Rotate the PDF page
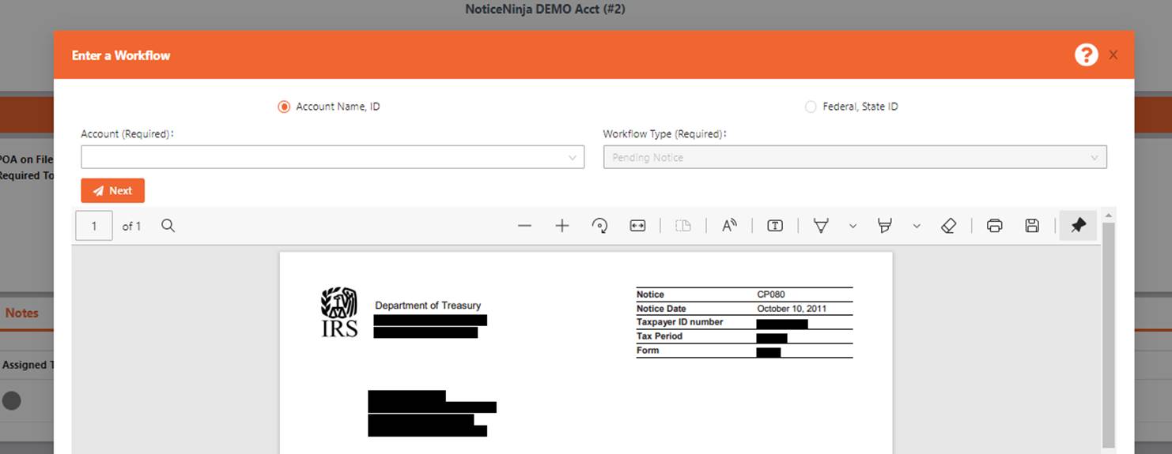The width and height of the screenshot is (1172, 454). pyautogui.click(x=599, y=226)
